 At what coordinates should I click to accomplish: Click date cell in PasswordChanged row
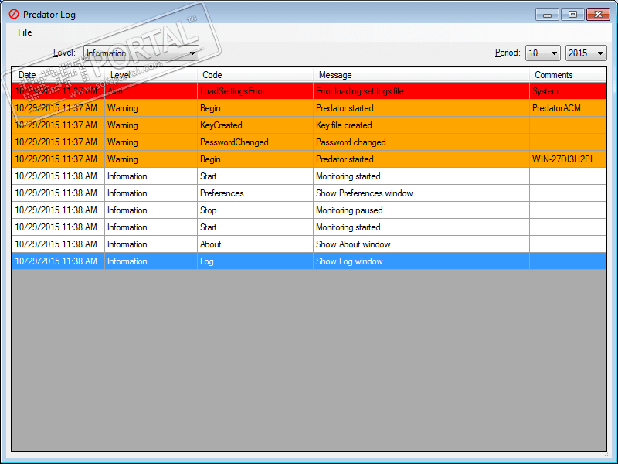(59, 142)
